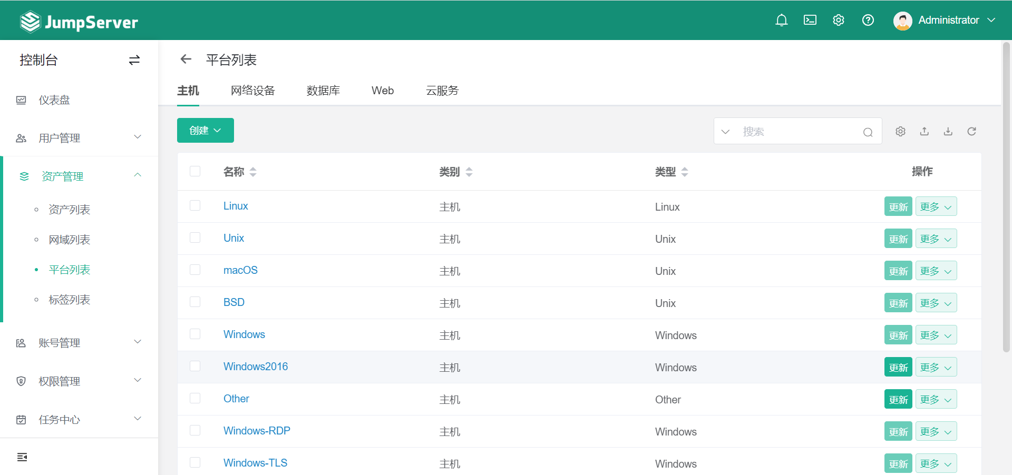The width and height of the screenshot is (1012, 475).
Task: Check the Linux row checkbox
Action: (x=195, y=205)
